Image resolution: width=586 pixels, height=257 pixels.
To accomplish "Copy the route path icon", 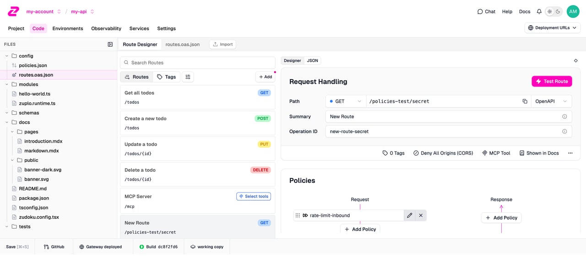I will (x=525, y=101).
